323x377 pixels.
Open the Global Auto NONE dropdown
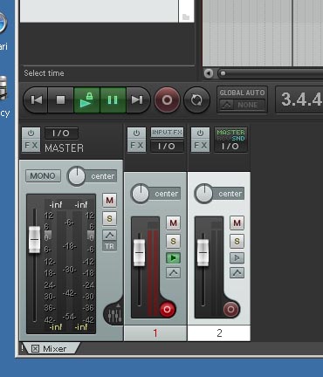[242, 105]
